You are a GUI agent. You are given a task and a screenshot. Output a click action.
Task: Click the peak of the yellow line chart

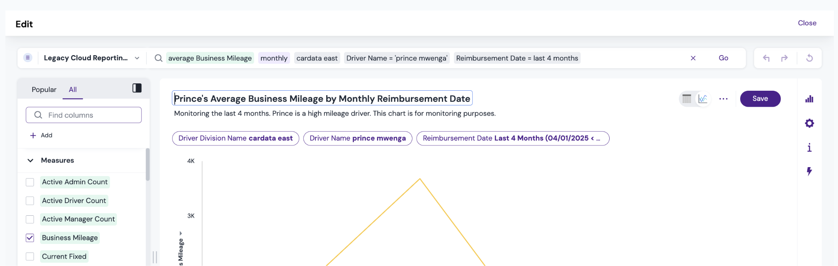click(x=420, y=179)
